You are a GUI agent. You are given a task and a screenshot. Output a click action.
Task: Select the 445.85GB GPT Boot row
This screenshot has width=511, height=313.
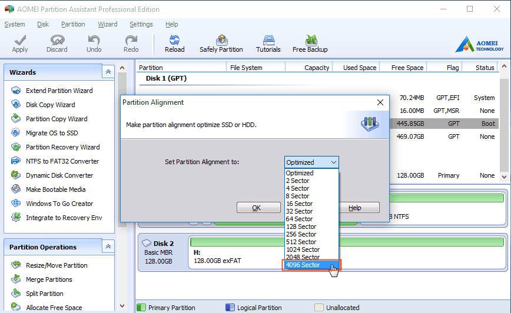coord(444,124)
